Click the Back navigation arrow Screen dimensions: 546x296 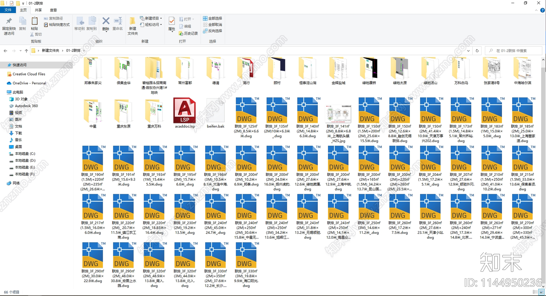click(x=5, y=51)
